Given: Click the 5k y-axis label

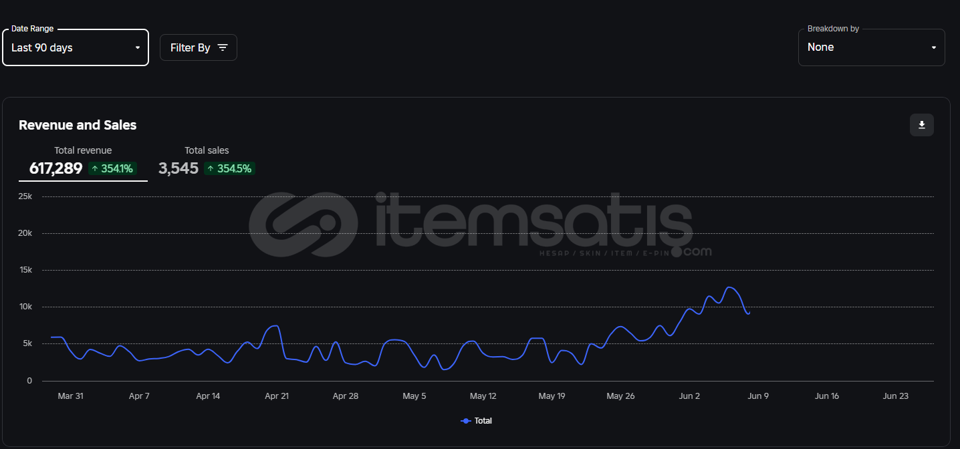Looking at the screenshot, I should point(27,343).
